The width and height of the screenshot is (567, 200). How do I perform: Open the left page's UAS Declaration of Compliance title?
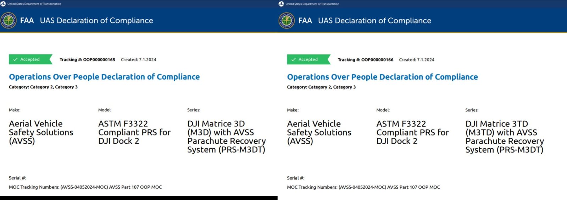[x=96, y=21]
